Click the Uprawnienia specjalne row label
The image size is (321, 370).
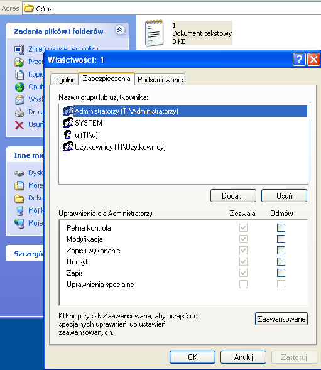pyautogui.click(x=101, y=285)
